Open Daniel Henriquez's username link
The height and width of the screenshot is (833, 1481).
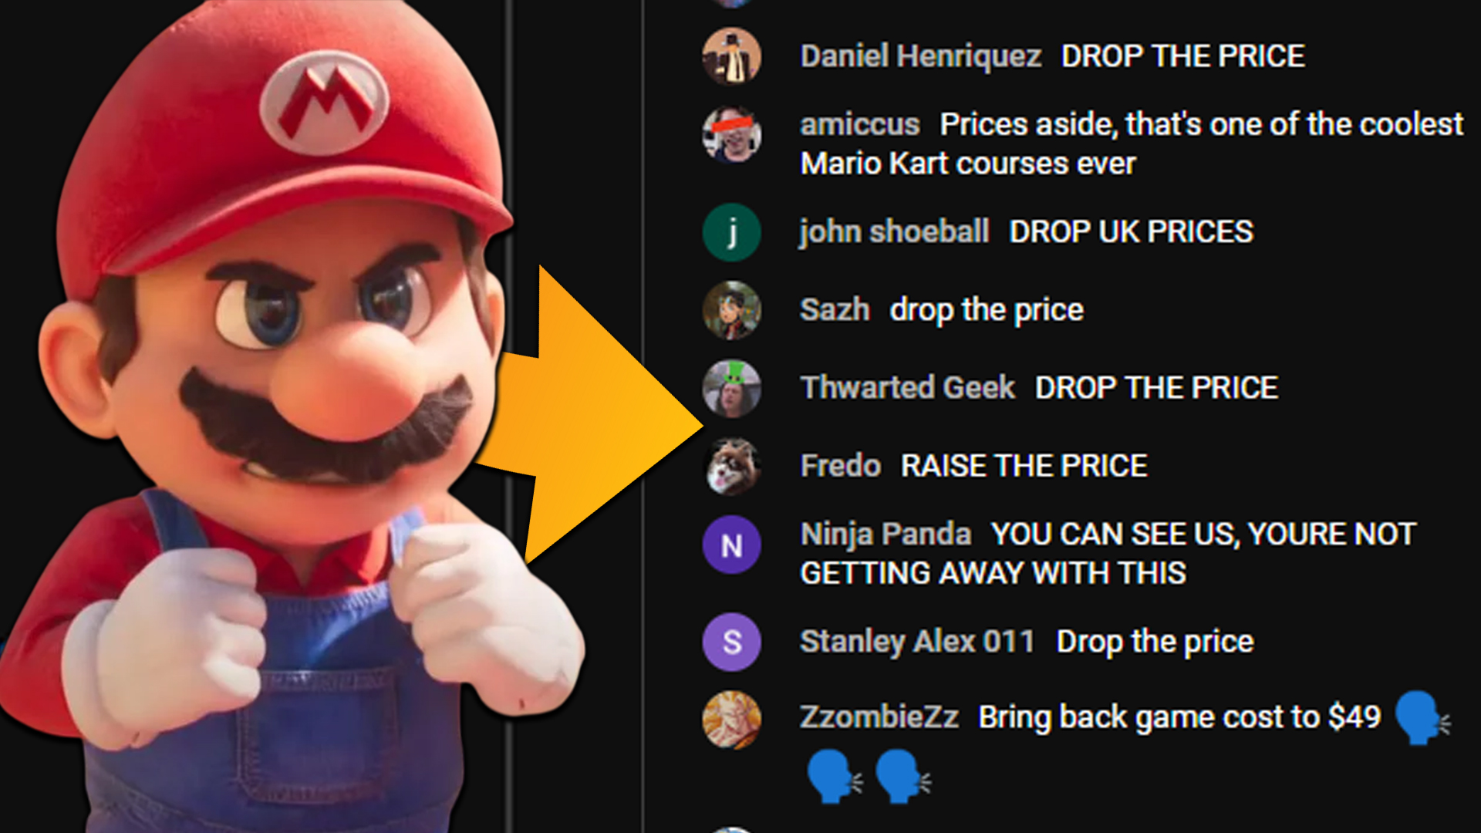[x=920, y=56]
